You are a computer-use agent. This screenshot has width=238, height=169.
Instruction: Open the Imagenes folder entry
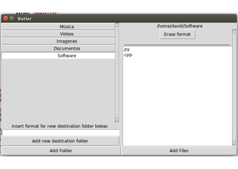point(58,41)
